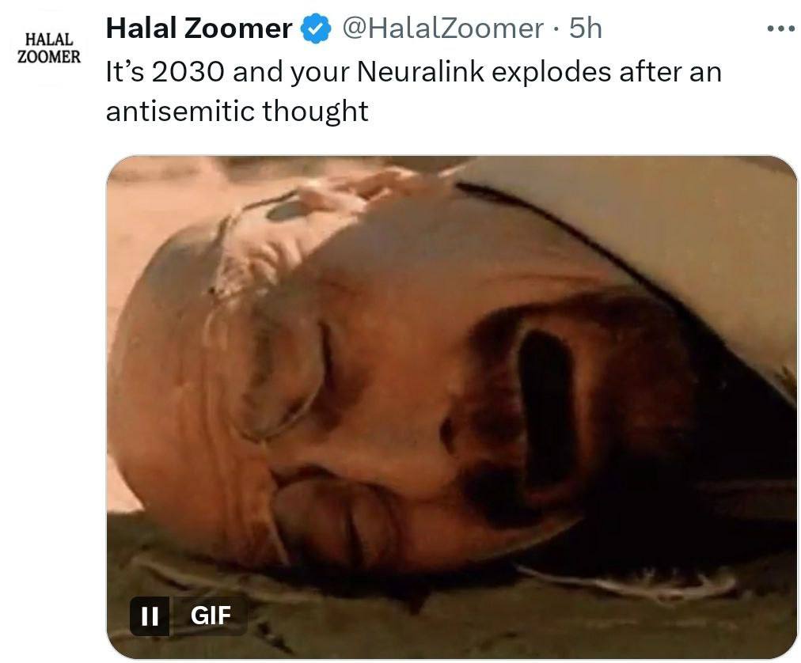The width and height of the screenshot is (801, 663).
Task: Visit the @HalalZoomer handle link
Action: 442,28
